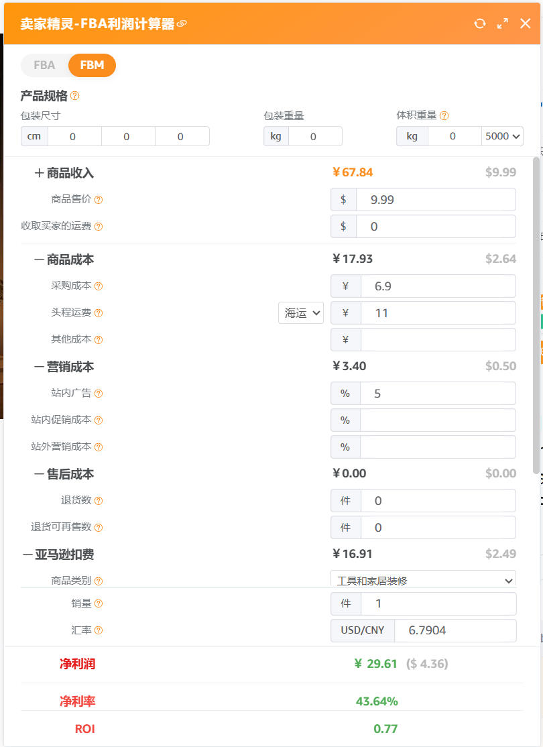The image size is (543, 747).
Task: Click the 销量 quantity field
Action: tap(438, 604)
